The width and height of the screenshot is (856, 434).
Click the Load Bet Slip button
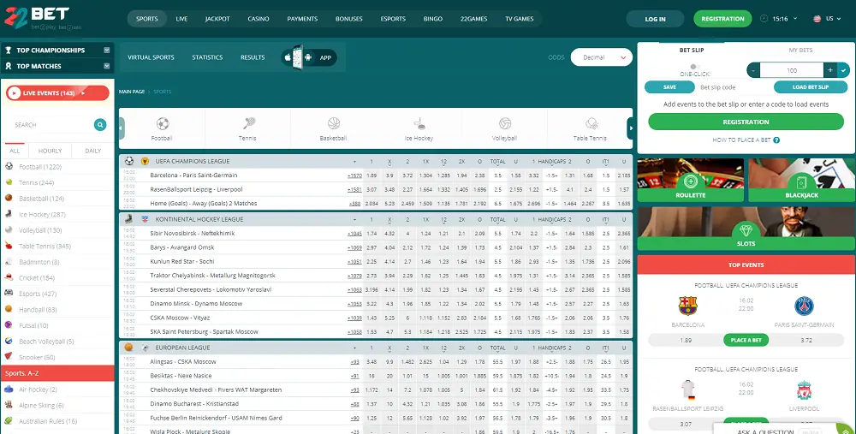coord(811,86)
